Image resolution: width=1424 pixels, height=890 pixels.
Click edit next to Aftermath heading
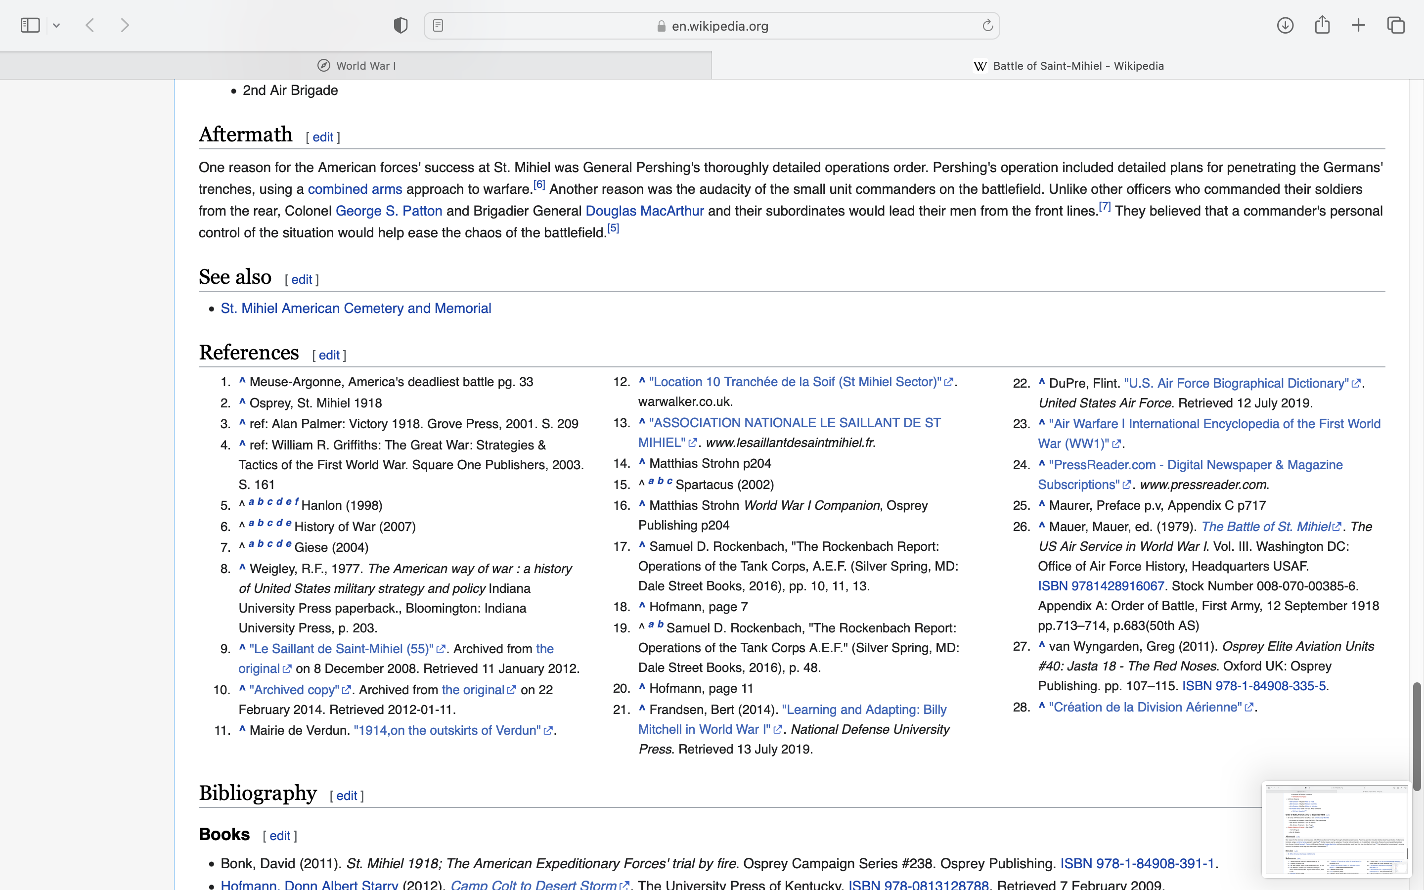point(322,137)
